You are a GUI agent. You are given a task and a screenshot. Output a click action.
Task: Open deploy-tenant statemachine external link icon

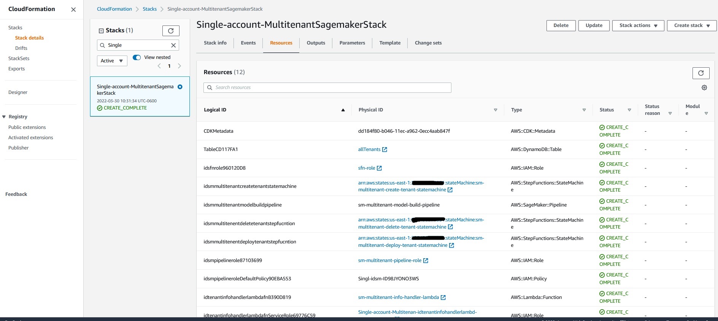click(x=451, y=245)
